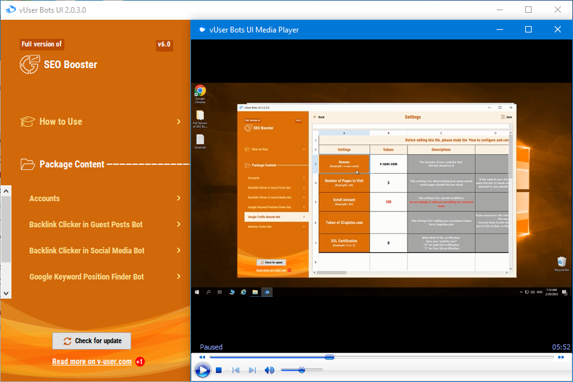Click the Package Content folder icon
This screenshot has height=382, width=573.
pos(27,164)
